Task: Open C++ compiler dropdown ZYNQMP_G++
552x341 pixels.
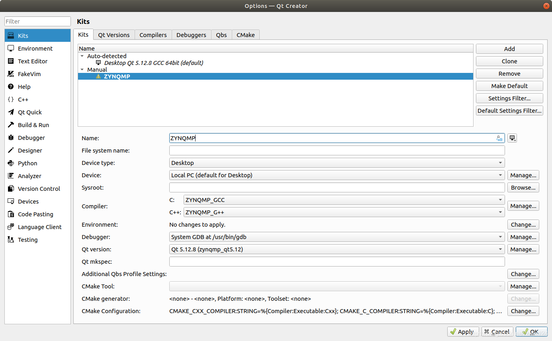Action: (344, 212)
